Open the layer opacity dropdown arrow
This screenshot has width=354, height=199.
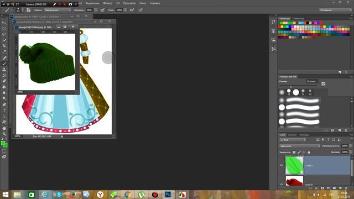tap(351, 146)
